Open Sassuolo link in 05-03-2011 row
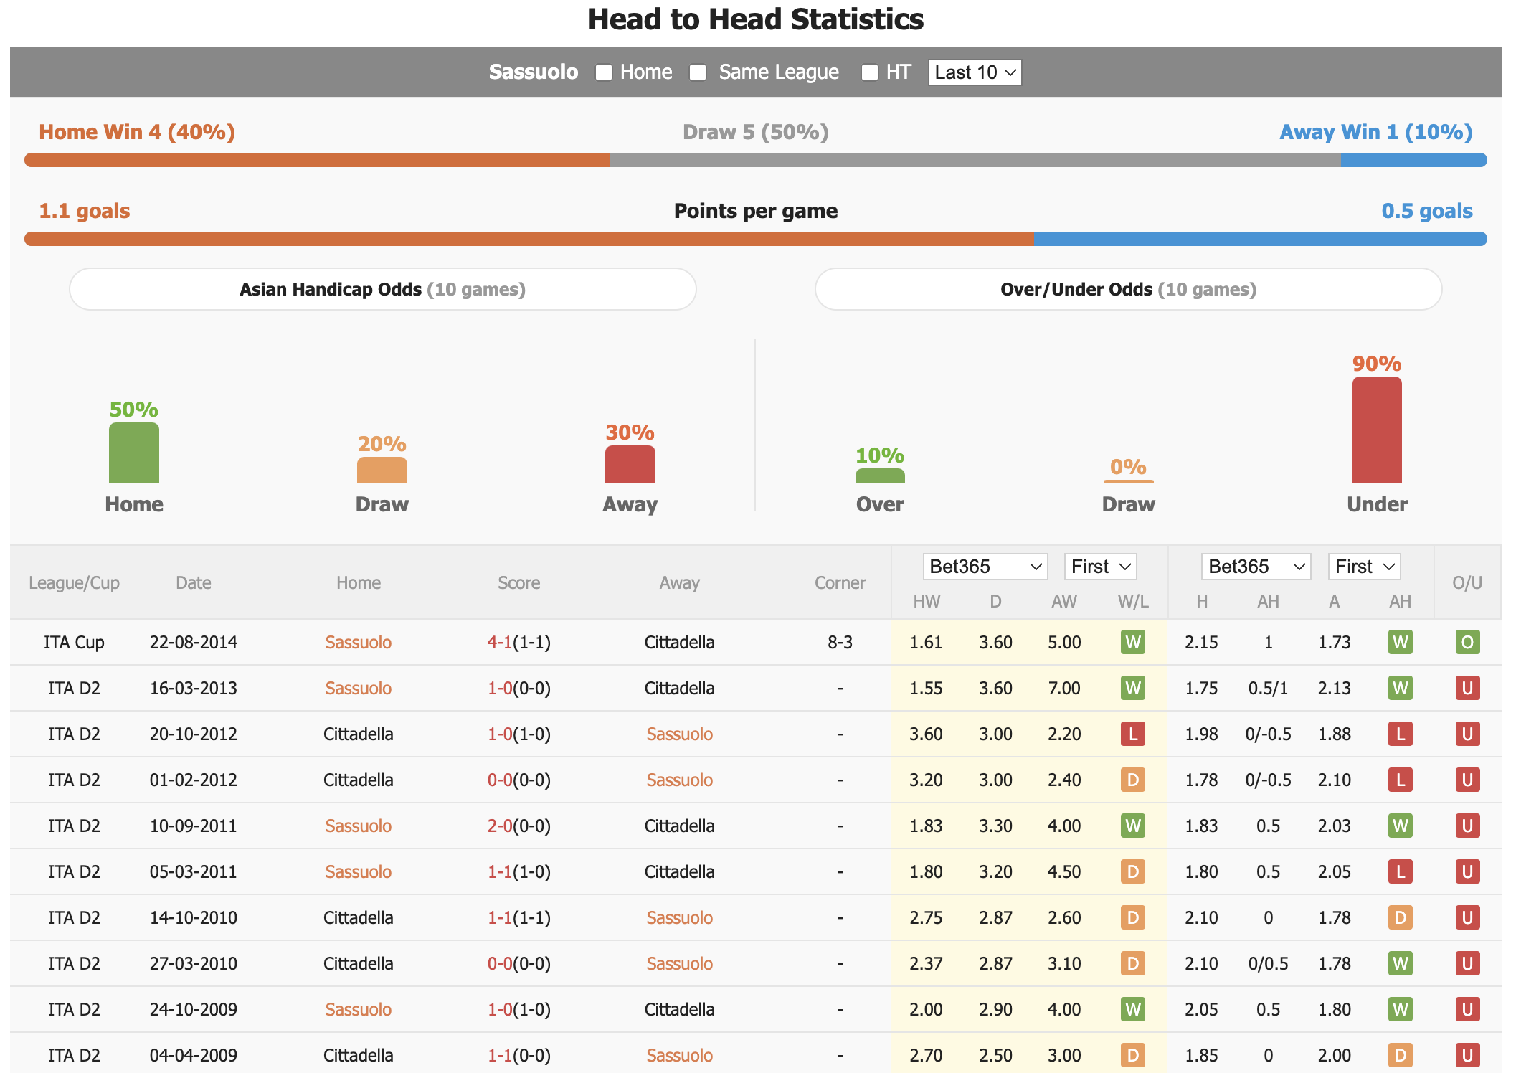The width and height of the screenshot is (1516, 1073). [x=358, y=871]
